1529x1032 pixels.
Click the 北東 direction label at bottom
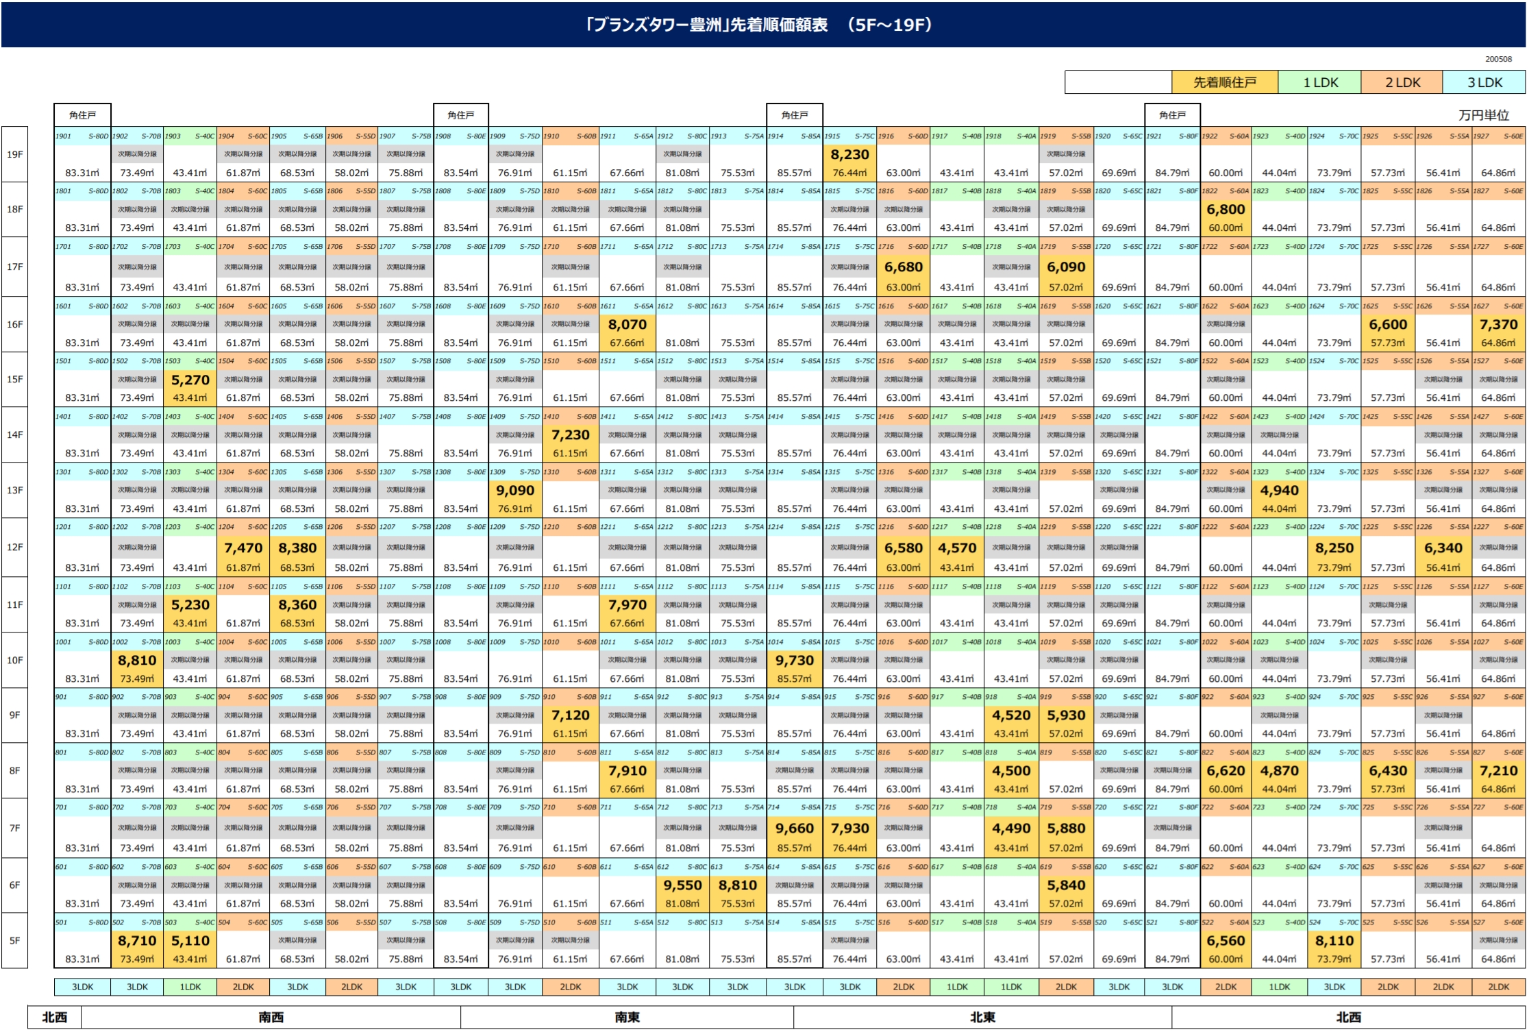(982, 1018)
